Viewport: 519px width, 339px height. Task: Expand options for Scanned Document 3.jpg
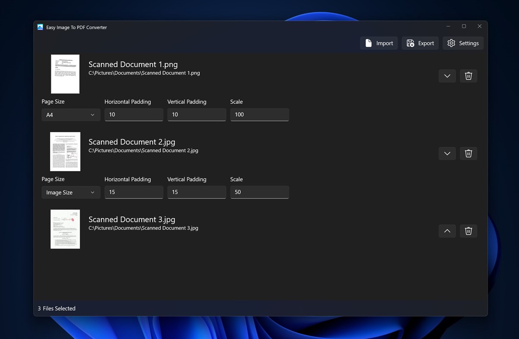tap(447, 231)
